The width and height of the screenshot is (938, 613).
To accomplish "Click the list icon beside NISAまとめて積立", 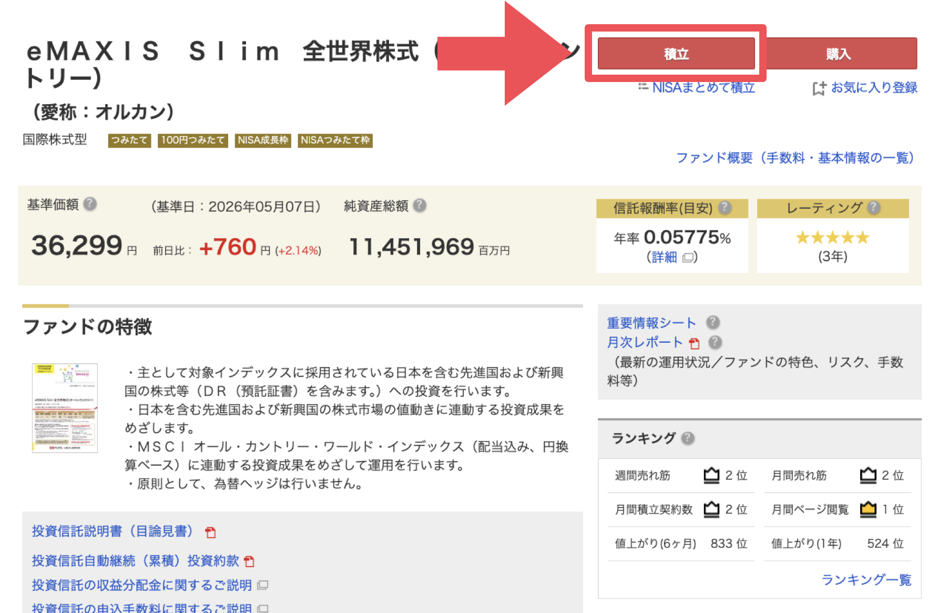I will tap(643, 87).
